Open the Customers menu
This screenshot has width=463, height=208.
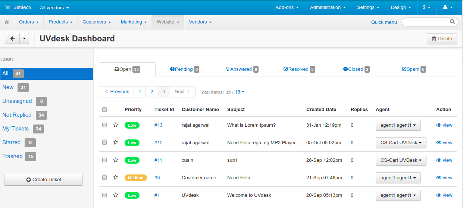coord(97,22)
